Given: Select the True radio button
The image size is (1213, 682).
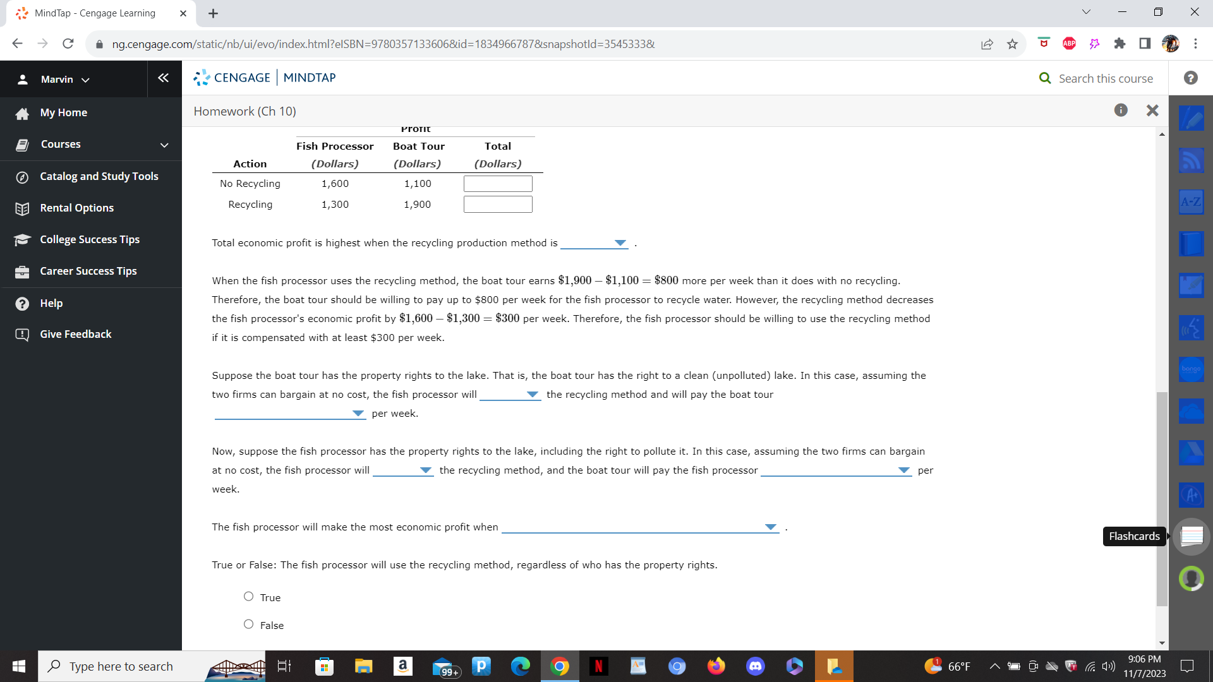Looking at the screenshot, I should click(248, 595).
